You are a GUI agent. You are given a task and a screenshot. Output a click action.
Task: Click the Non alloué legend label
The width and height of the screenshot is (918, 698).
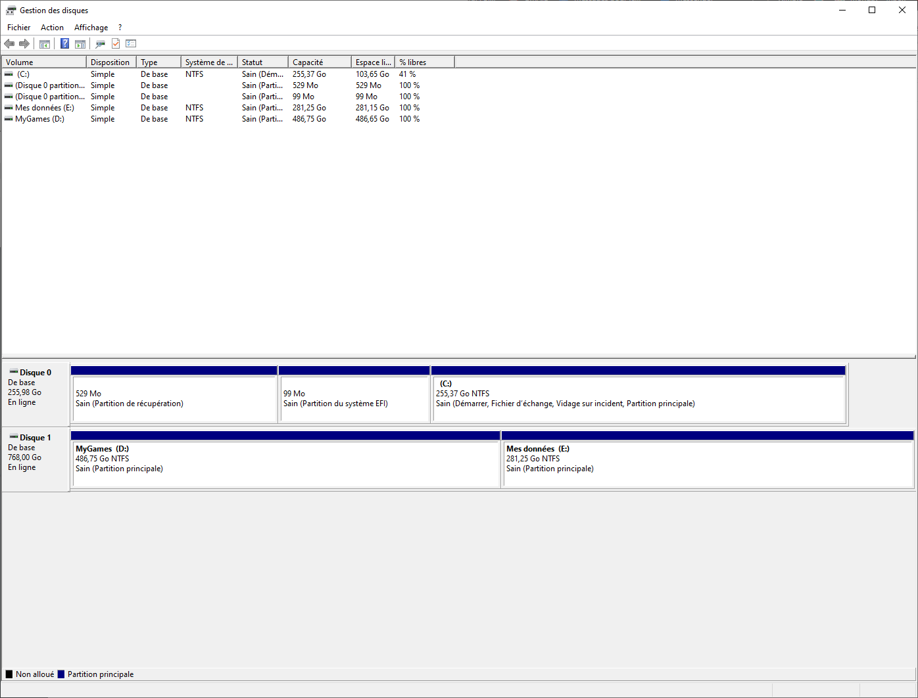[35, 674]
